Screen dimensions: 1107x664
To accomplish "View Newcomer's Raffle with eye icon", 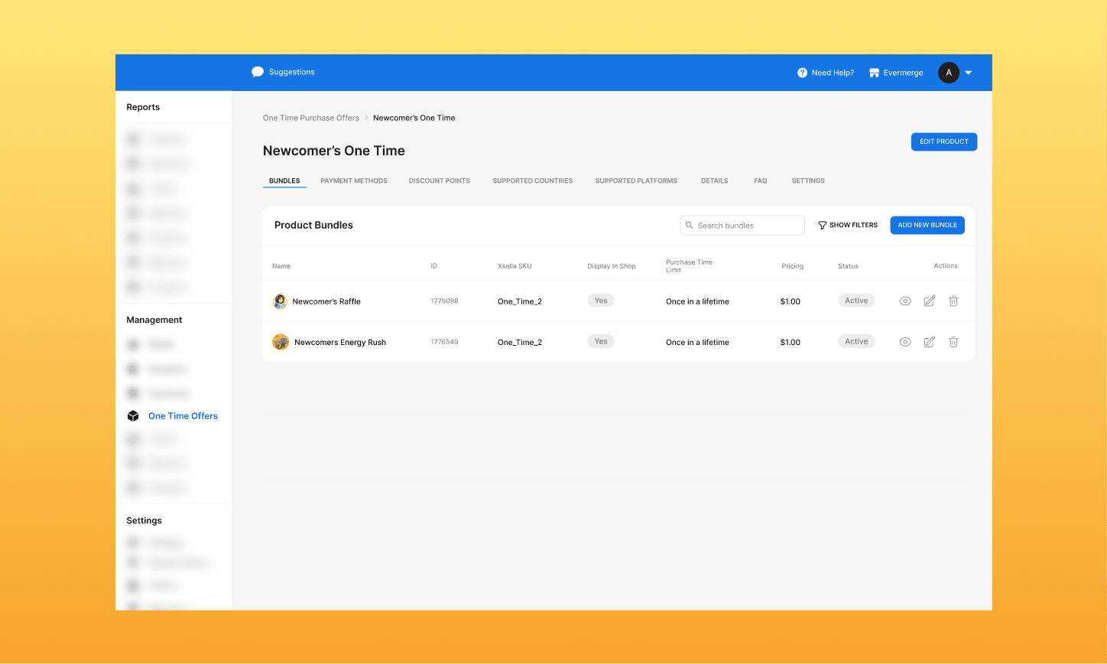I will [905, 301].
